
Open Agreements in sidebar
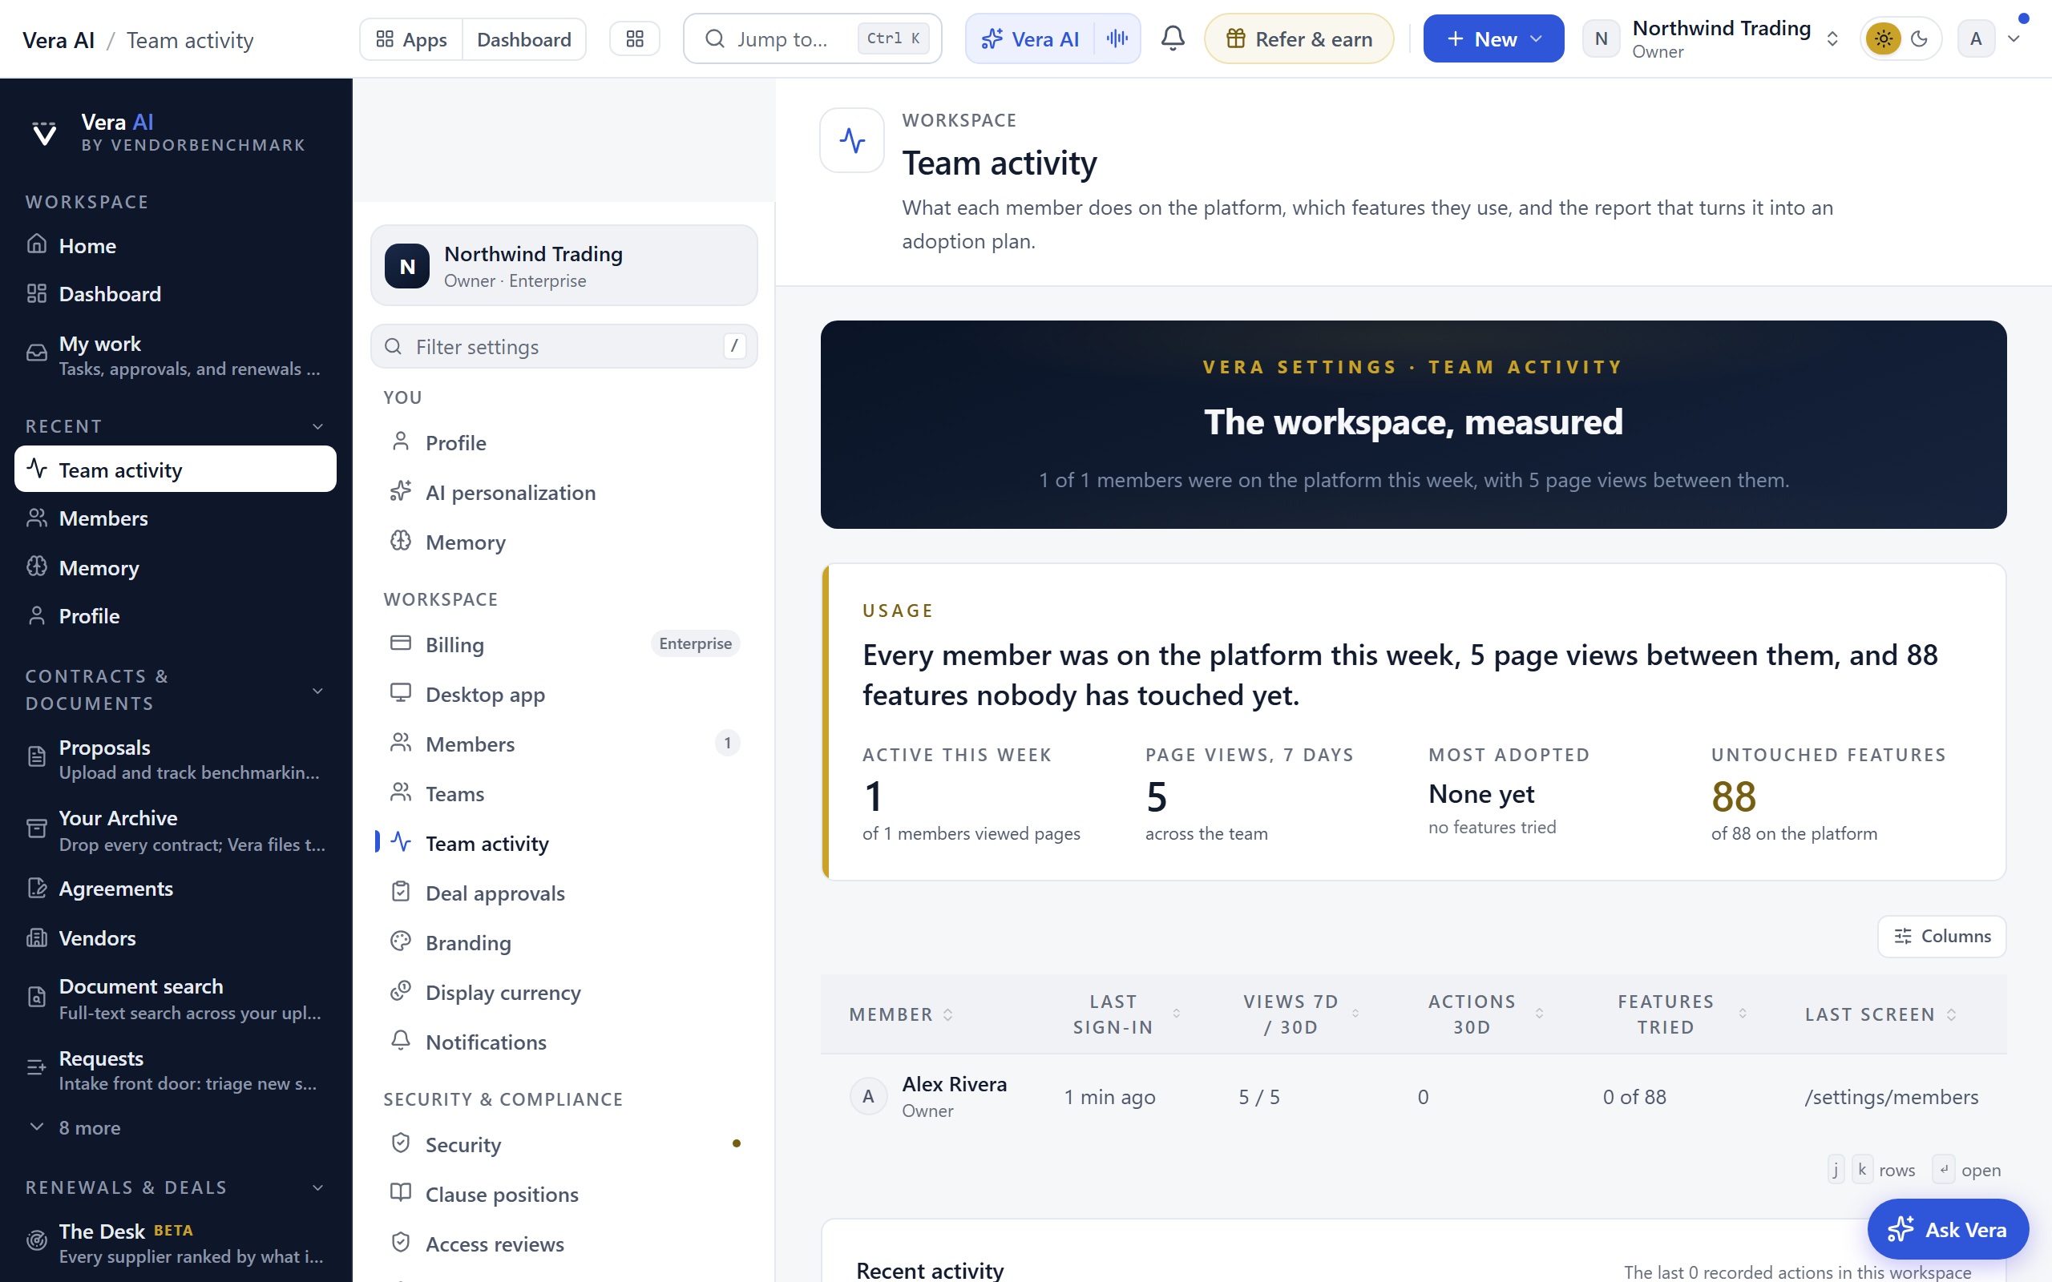point(176,889)
